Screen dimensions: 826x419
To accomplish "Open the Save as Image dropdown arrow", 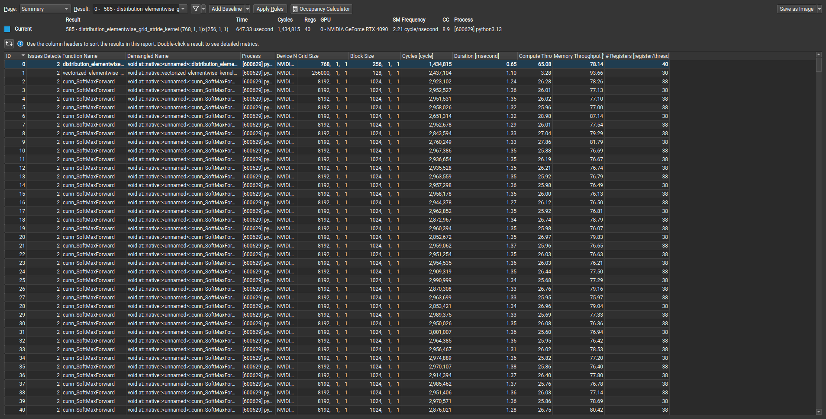I will tap(819, 9).
